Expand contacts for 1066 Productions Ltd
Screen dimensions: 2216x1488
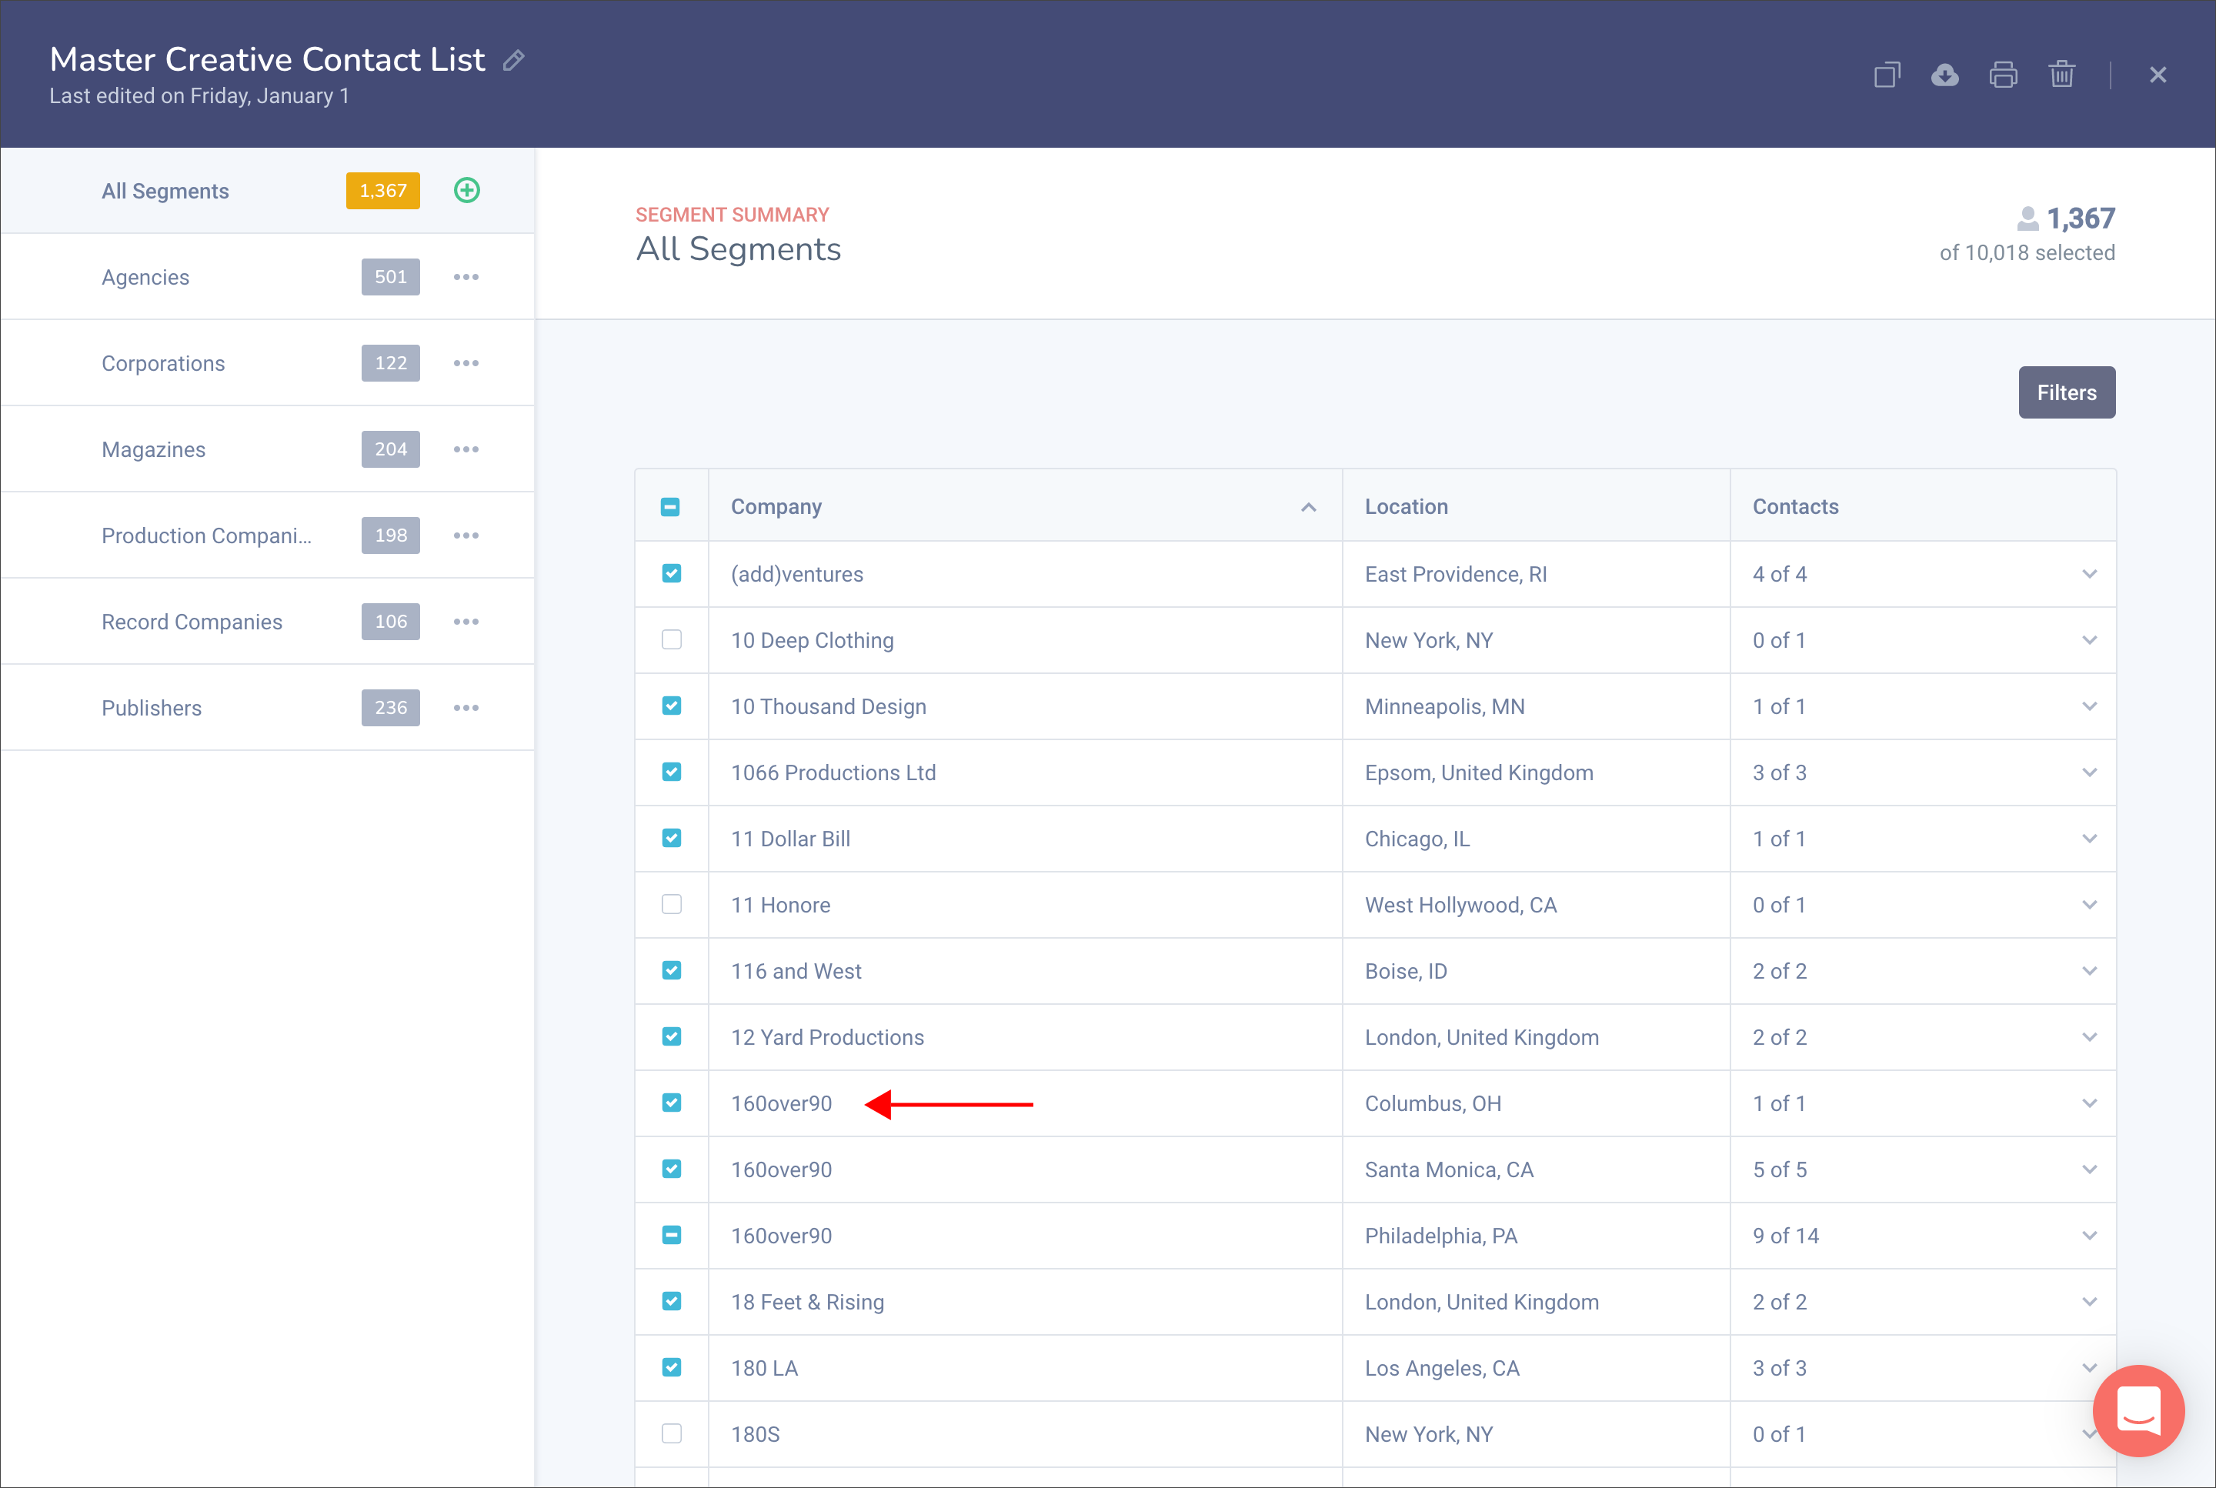(2089, 773)
